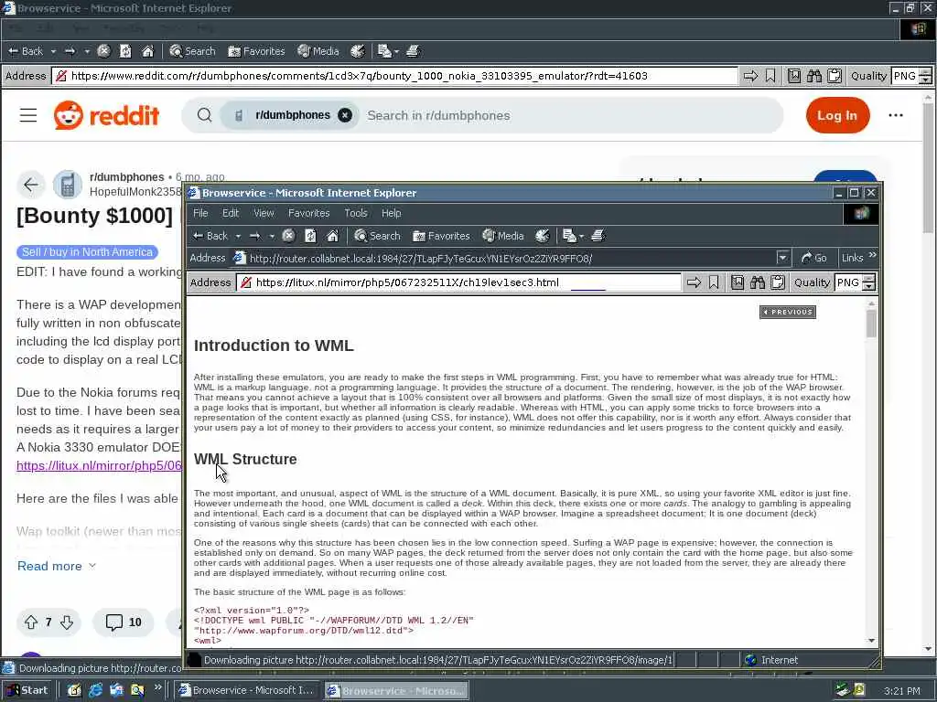Click page icon beside litux.nl bookmark
937x702 pixels.
[x=738, y=282]
